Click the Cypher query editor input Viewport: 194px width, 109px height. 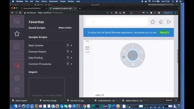pos(117,21)
